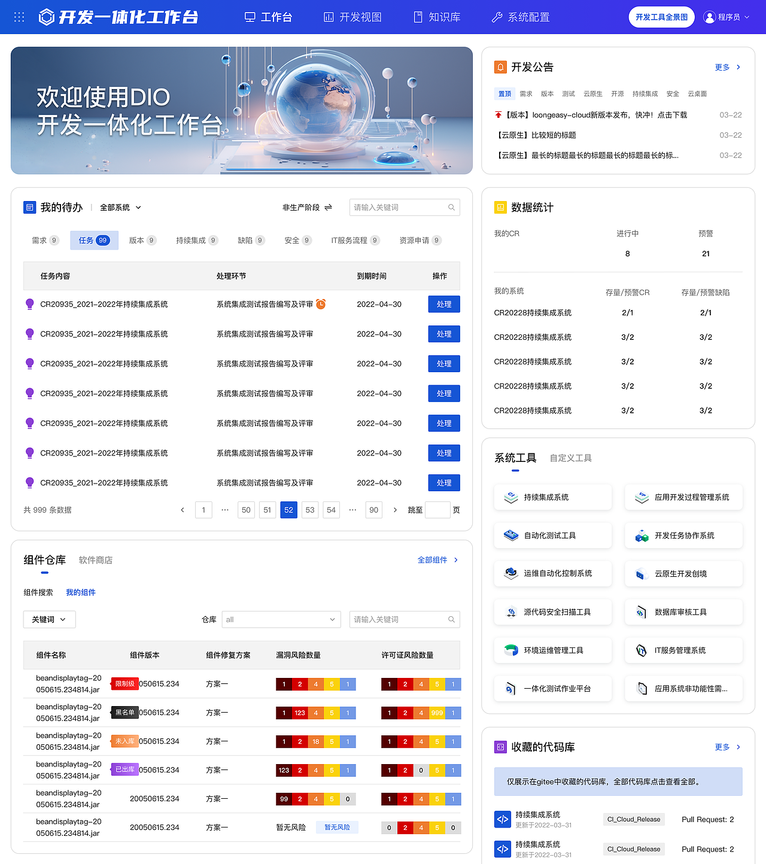Click the 开发工具全景图 button
Screen dimensions: 766x864
(661, 17)
